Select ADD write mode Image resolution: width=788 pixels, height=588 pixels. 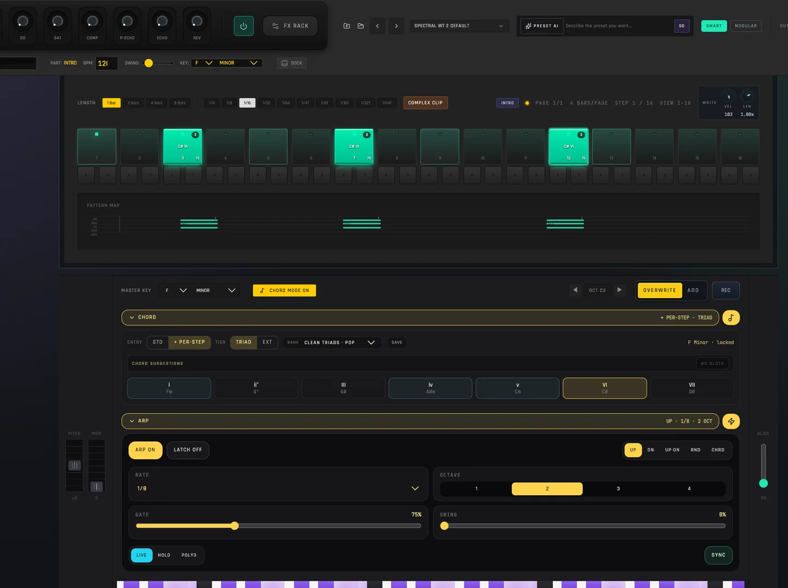[x=693, y=291]
